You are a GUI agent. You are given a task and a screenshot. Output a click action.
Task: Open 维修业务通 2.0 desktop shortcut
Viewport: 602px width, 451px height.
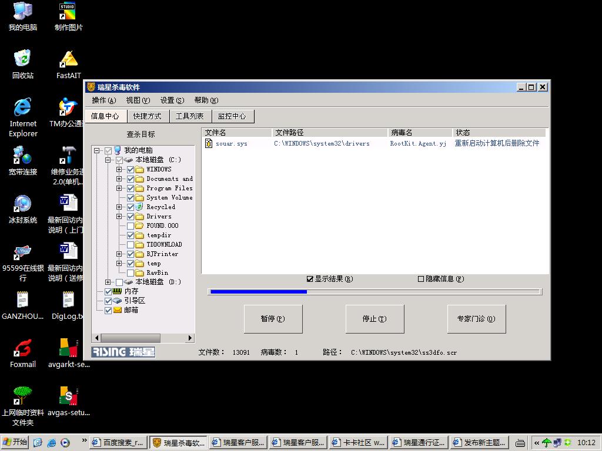tap(68, 166)
